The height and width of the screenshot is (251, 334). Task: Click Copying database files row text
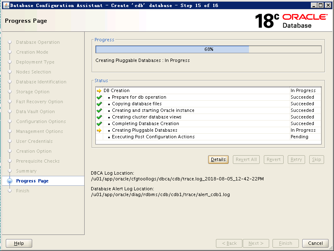(x=137, y=104)
